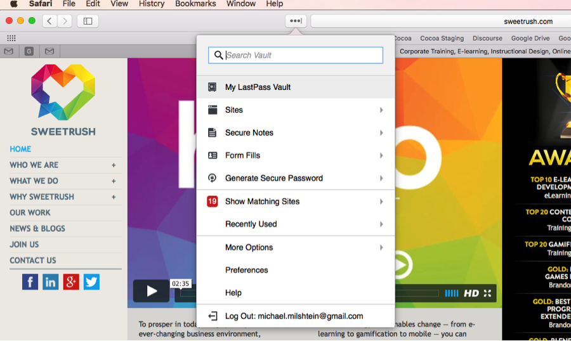Open the View menu in menu bar
This screenshot has width=571, height=341.
119,4
